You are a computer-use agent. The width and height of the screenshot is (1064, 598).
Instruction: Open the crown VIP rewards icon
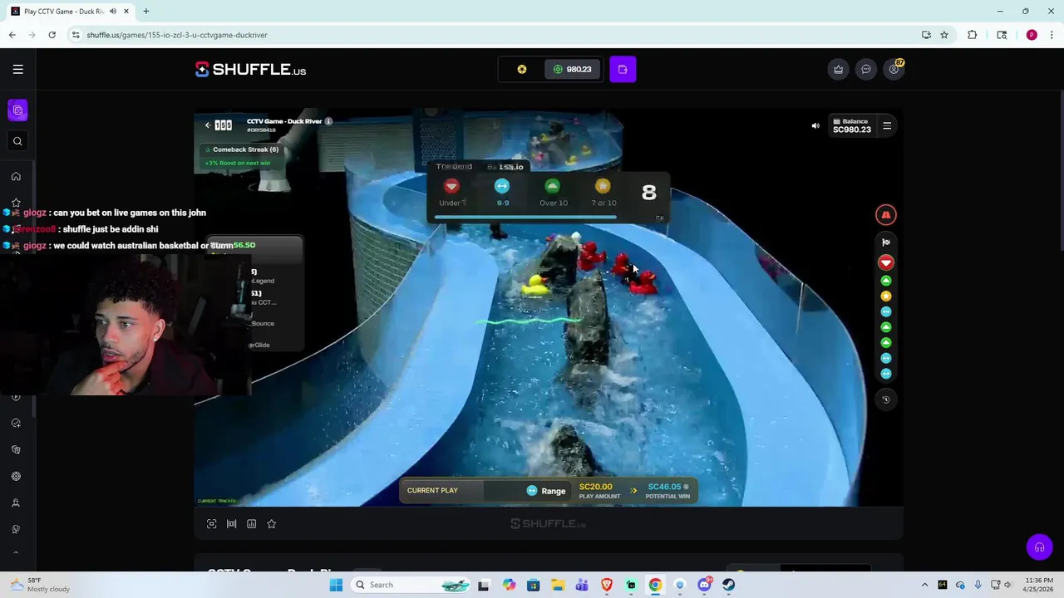click(x=838, y=69)
